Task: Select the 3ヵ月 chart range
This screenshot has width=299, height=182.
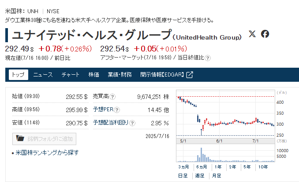Action: tap(183, 167)
